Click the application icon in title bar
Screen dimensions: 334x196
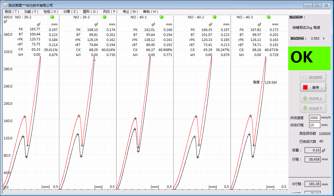(x=5, y=5)
